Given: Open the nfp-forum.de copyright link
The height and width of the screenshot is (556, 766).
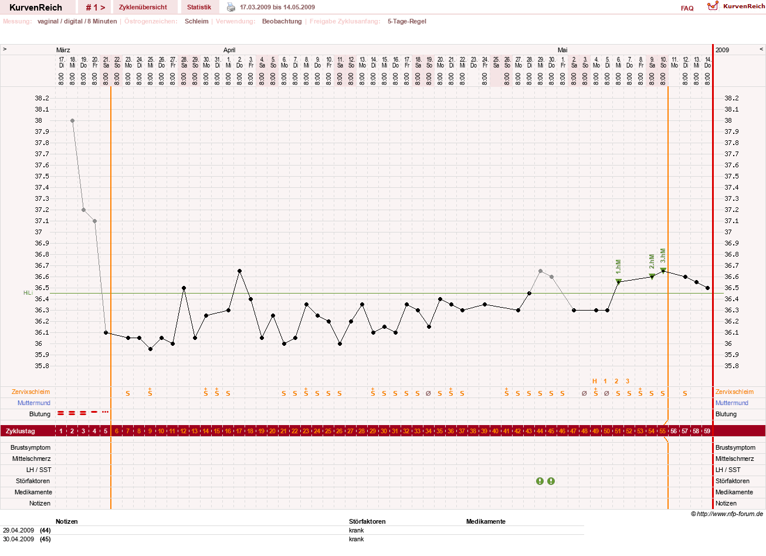Looking at the screenshot, I should [x=727, y=514].
